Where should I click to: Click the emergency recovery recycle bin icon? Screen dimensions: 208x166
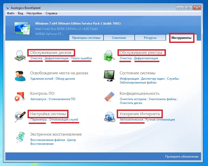[20, 137]
